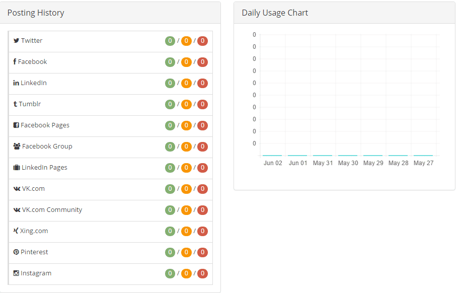461x293 pixels.
Task: Select the icon beside VK.com Community
Action: pos(17,210)
